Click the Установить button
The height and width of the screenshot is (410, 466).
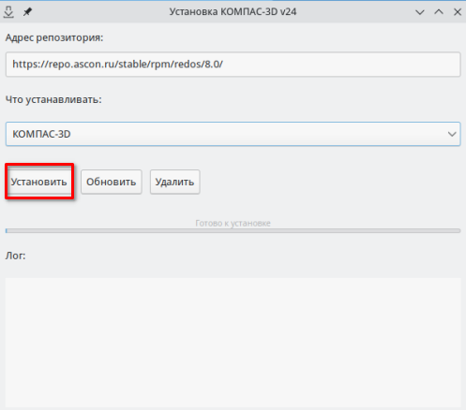pyautogui.click(x=39, y=182)
